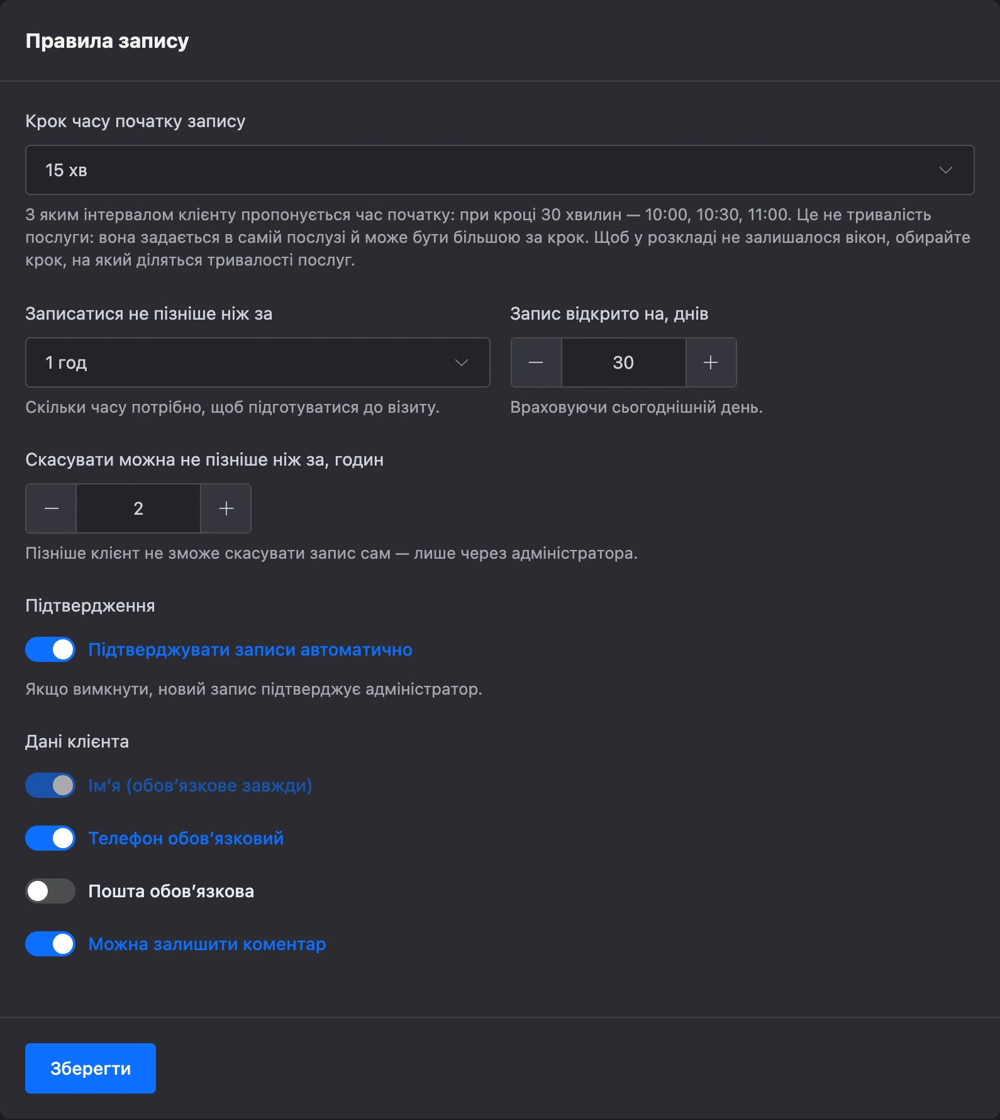Click the Зберегти button

point(91,1068)
